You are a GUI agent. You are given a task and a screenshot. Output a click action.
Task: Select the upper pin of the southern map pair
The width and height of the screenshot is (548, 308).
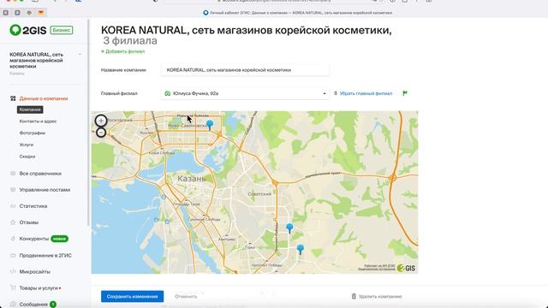[289, 228]
